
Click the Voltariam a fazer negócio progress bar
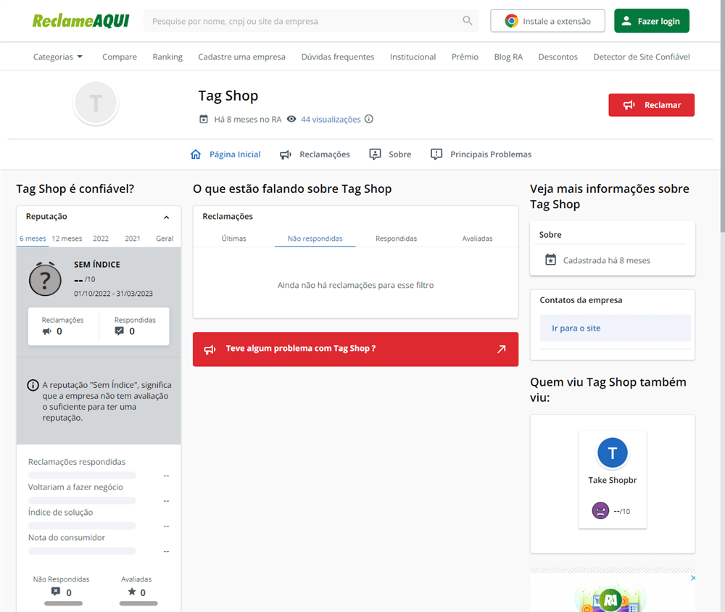[83, 500]
